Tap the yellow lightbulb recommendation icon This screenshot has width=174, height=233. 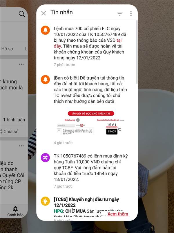pyautogui.click(x=45, y=201)
